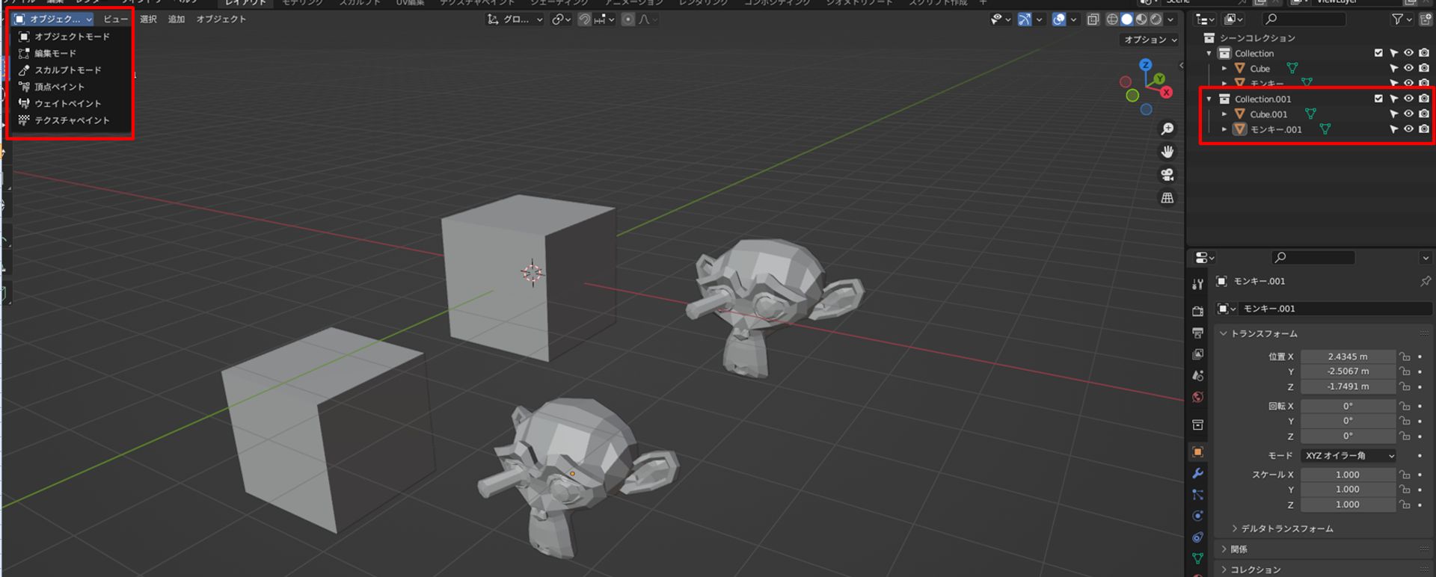1436x577 pixels.
Task: Toggle X-ray mode
Action: pyautogui.click(x=1093, y=19)
